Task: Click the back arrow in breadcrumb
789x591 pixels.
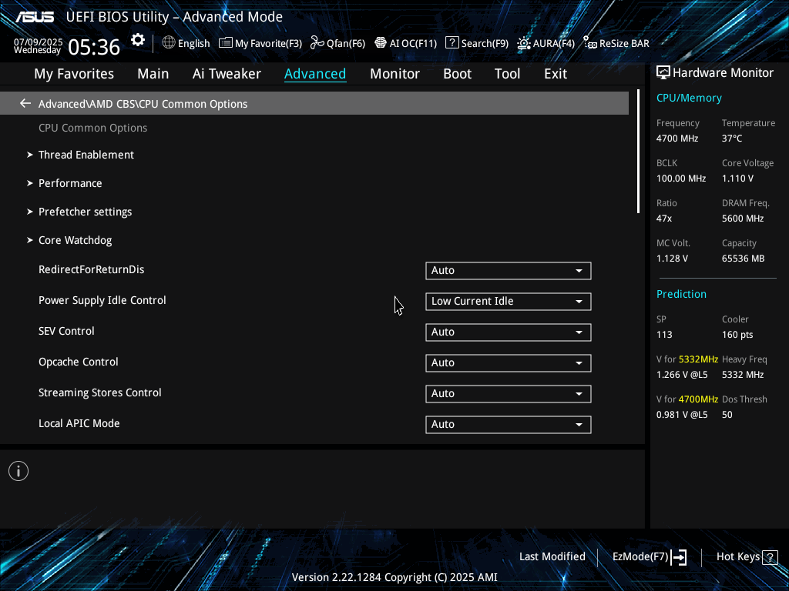Action: (x=25, y=103)
